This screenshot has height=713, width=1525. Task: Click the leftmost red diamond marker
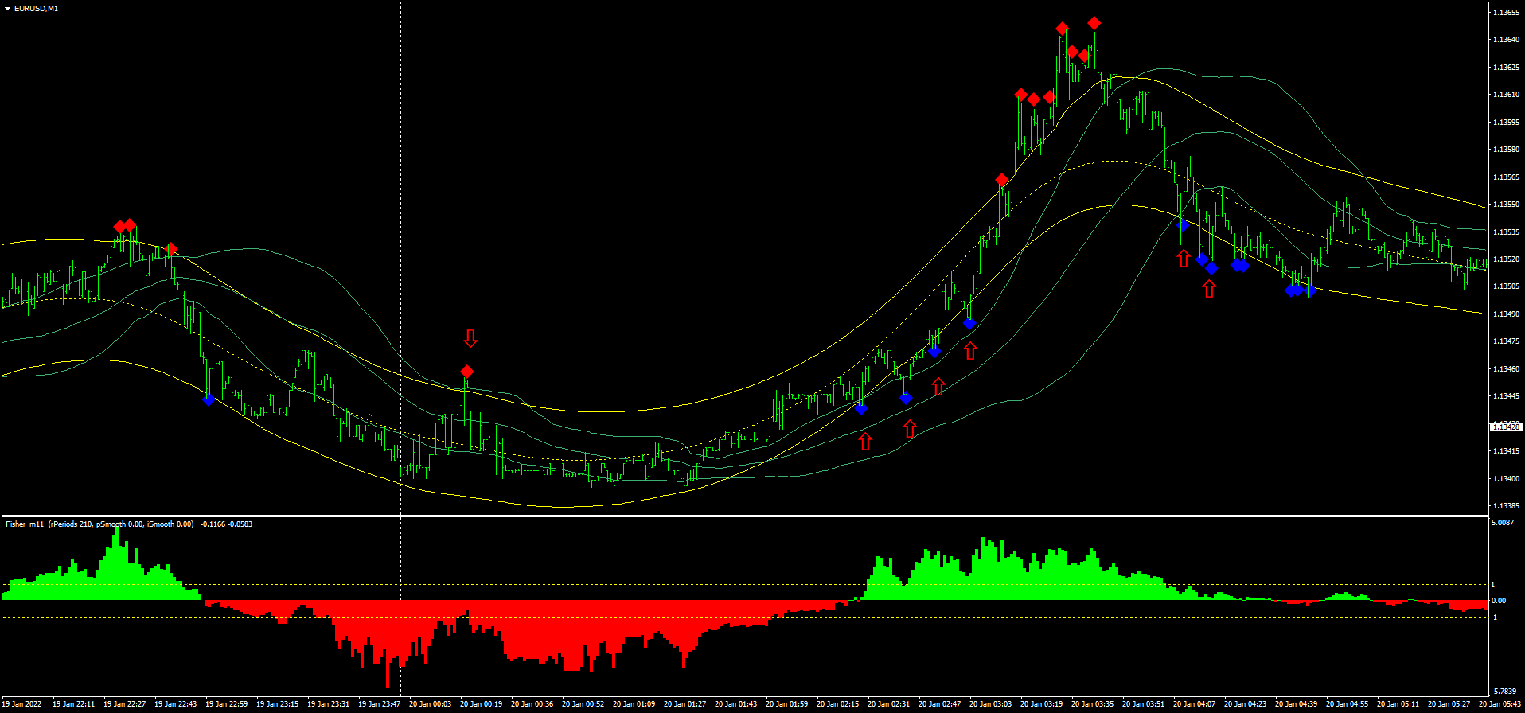119,227
